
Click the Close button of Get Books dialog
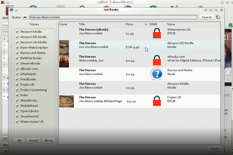(214, 148)
